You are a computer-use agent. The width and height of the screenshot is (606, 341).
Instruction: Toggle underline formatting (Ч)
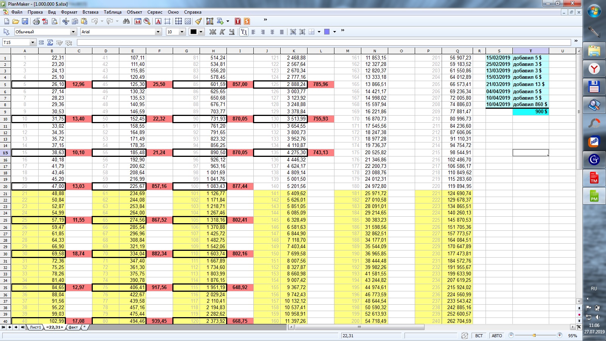tap(231, 32)
